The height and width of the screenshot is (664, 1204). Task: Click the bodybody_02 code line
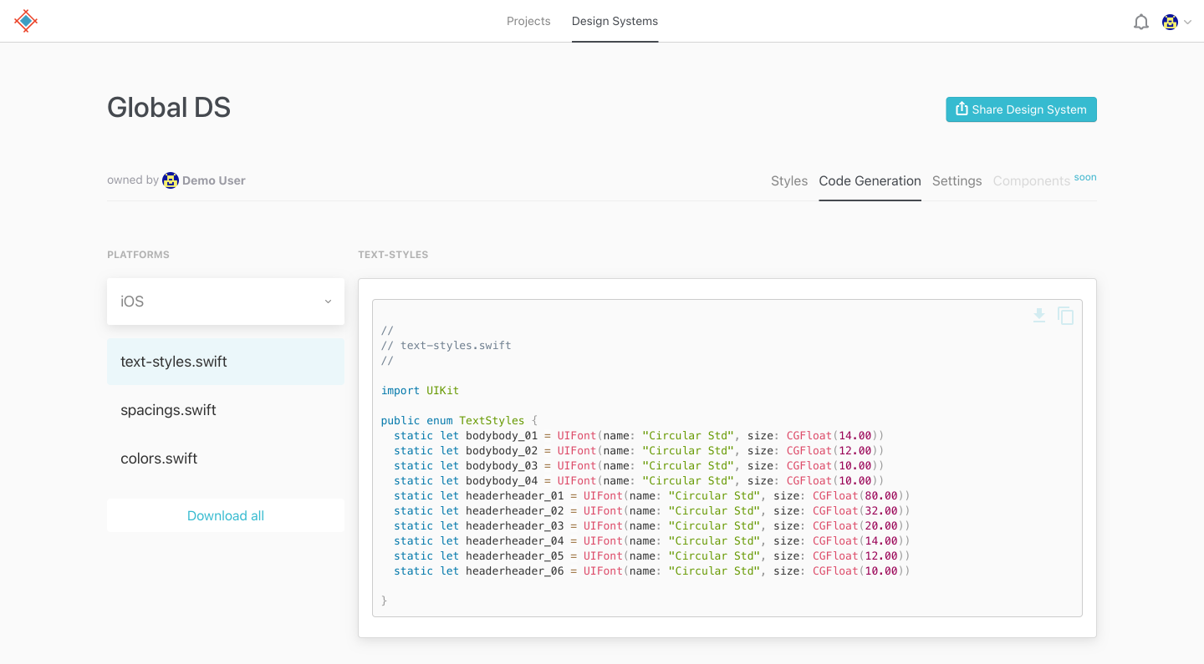[639, 450]
